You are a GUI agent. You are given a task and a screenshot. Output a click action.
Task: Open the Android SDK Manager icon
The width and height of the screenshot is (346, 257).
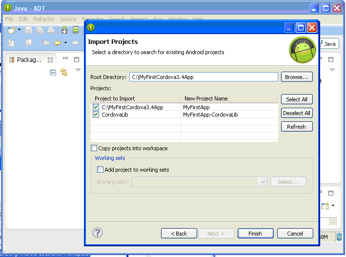click(64, 30)
